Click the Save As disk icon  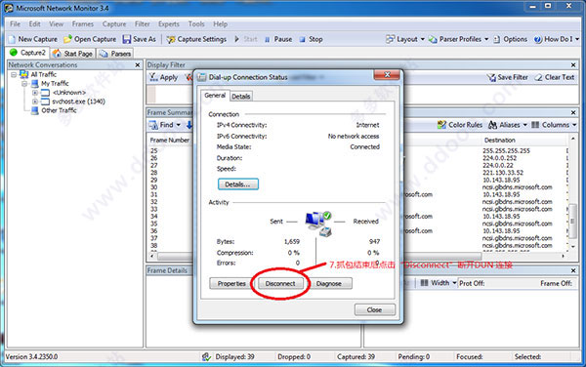tap(127, 39)
